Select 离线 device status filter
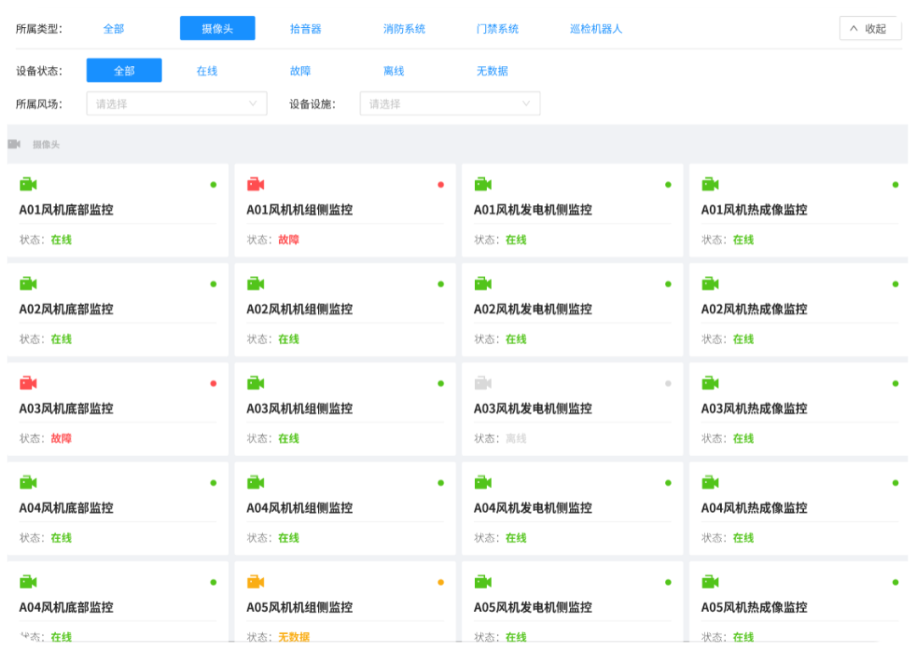 [x=394, y=71]
